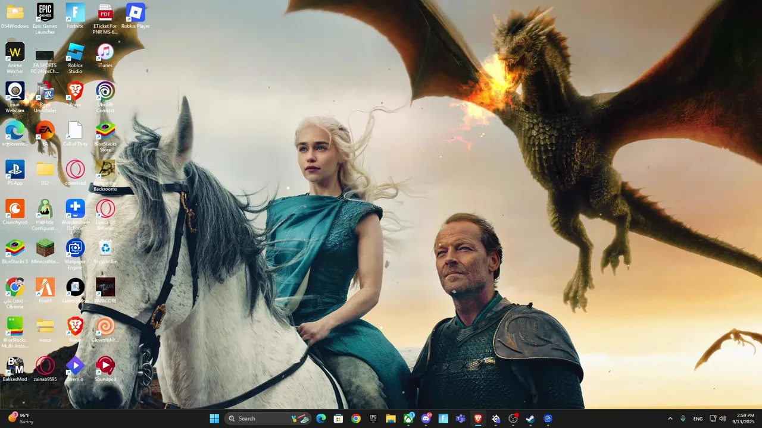762x428 pixels.
Task: Select the EA app desktop icon
Action: pos(45,134)
